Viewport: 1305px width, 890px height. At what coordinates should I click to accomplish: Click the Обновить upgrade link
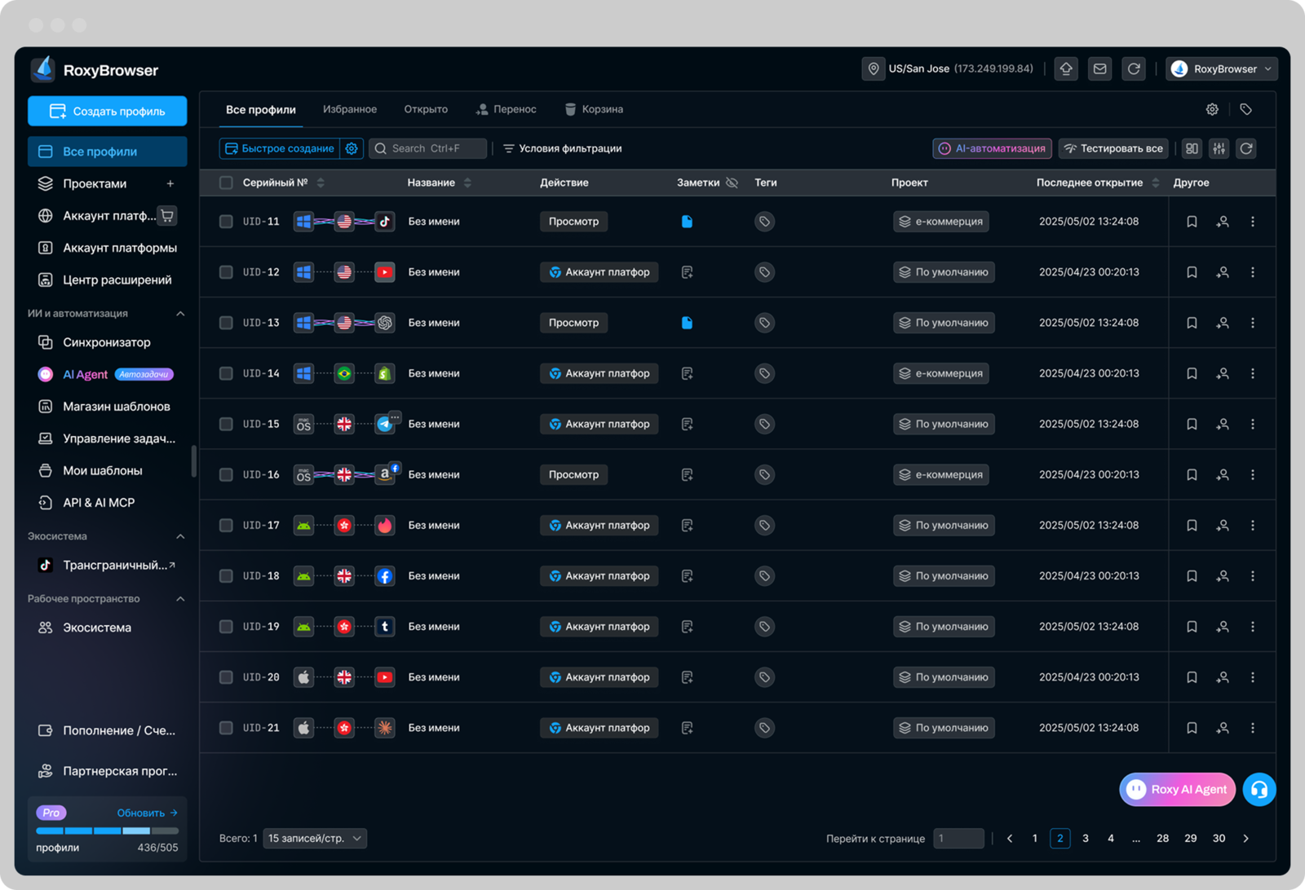click(147, 813)
